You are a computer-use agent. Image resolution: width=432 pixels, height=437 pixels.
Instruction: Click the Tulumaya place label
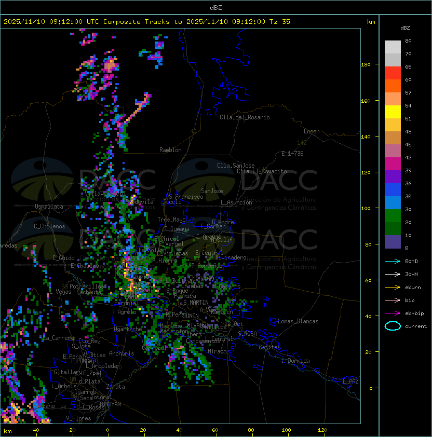click(177, 229)
